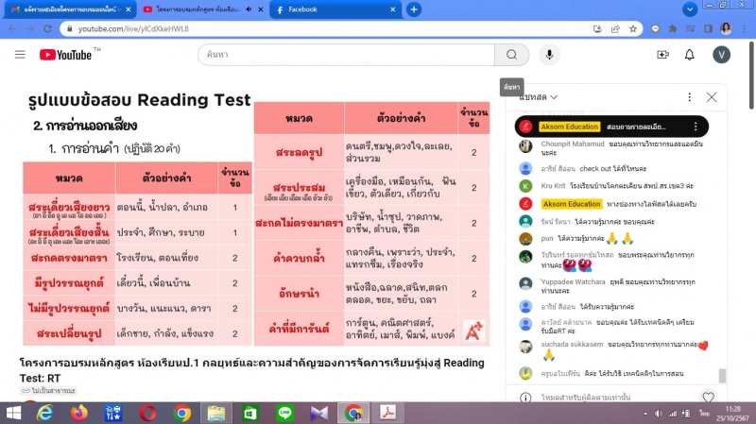The height and width of the screenshot is (424, 756).
Task: Click the page vertical scrollbar
Action: 751,76
